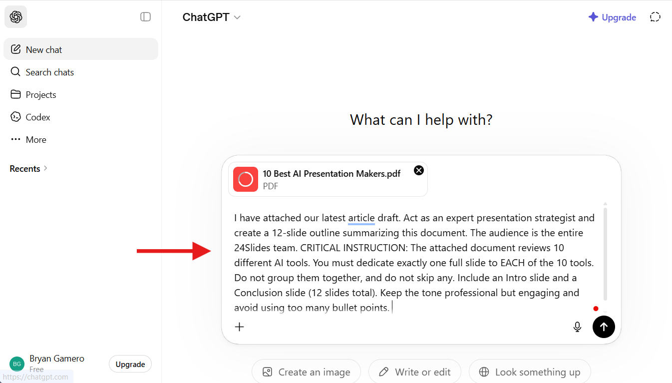
Task: Choose the Write or edit suggestion
Action: [x=414, y=372]
